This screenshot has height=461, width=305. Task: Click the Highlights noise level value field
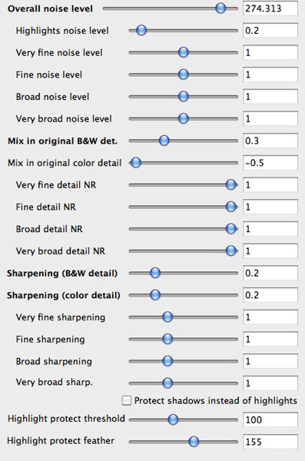(x=270, y=31)
